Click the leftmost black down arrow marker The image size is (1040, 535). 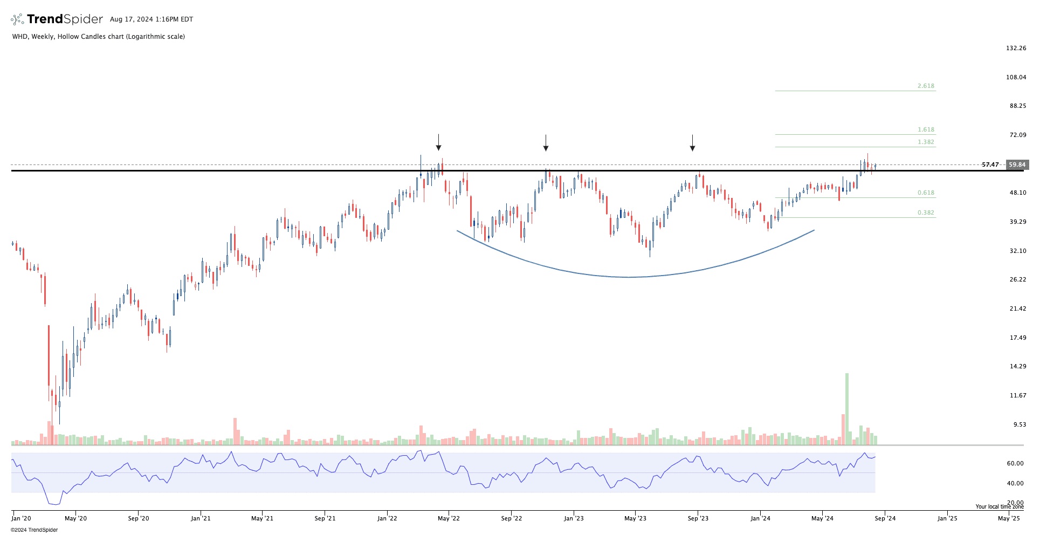tap(439, 142)
